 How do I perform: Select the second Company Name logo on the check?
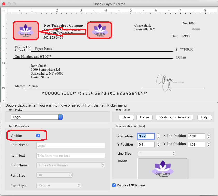100,30
